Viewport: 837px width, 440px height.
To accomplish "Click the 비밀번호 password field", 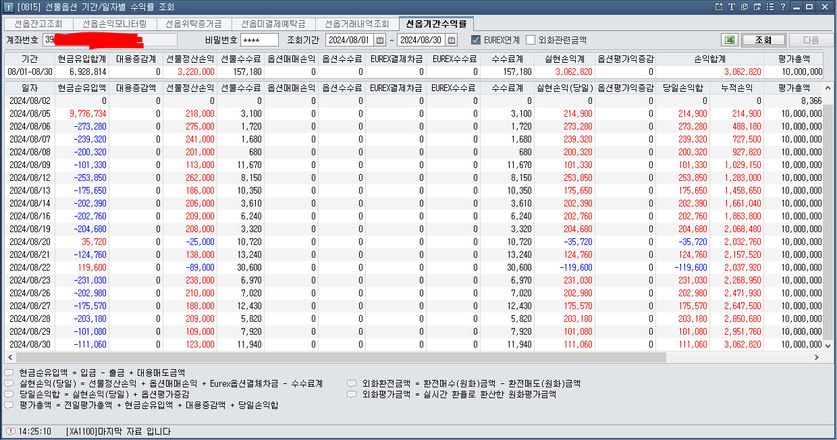I will [x=259, y=40].
